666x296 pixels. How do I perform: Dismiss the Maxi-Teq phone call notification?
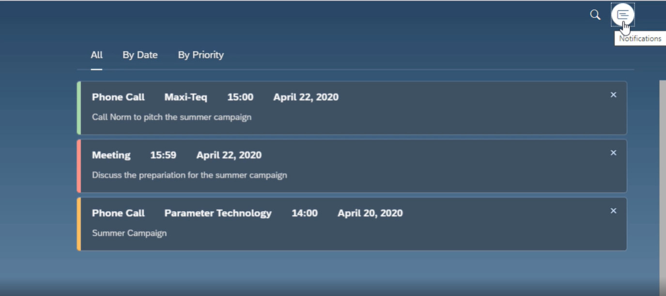click(x=613, y=95)
